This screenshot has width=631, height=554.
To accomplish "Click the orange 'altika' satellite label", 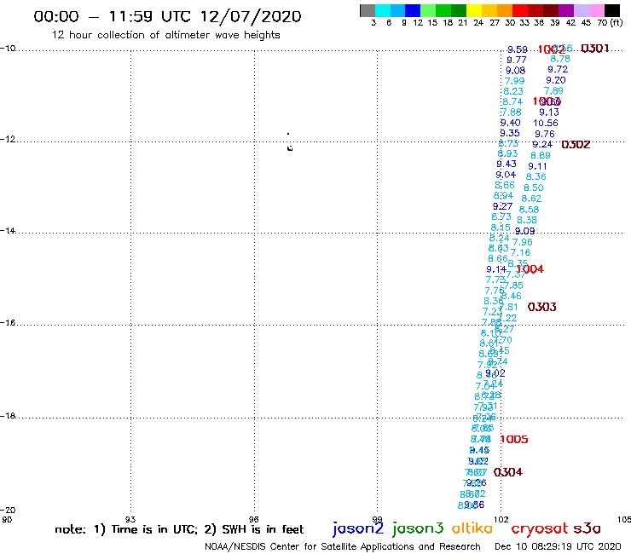I will 472,528.
